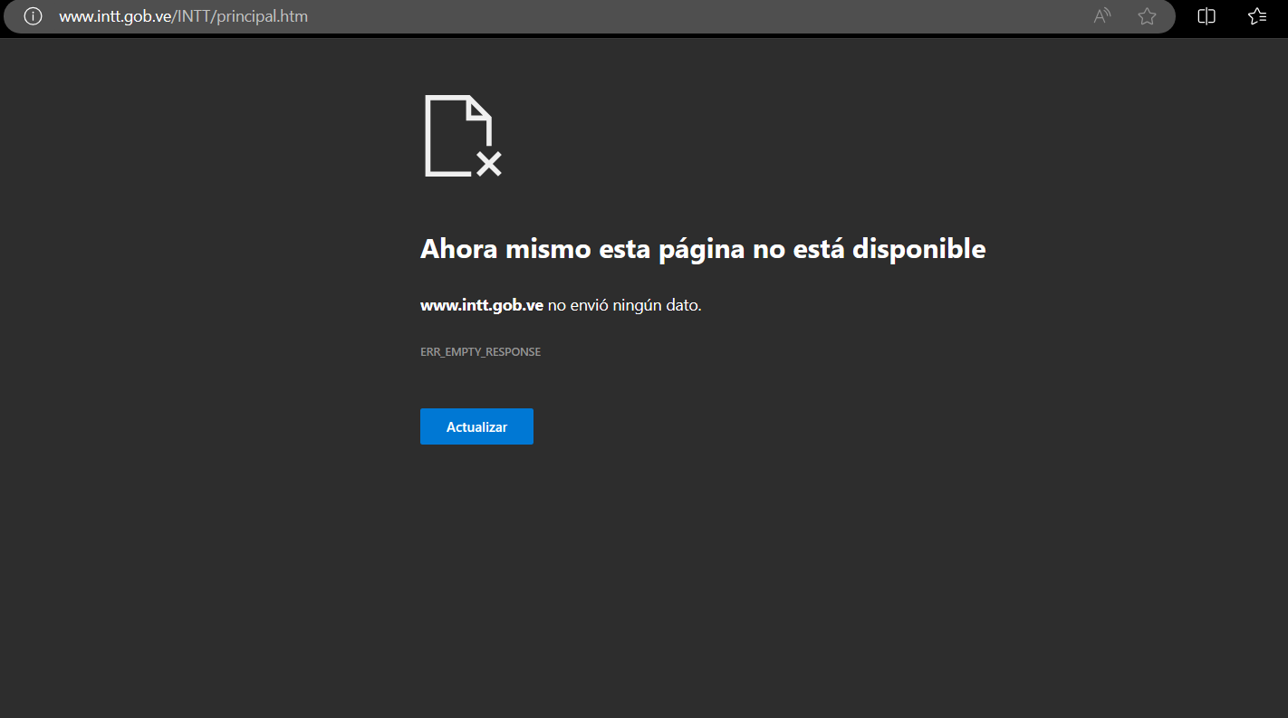Add this page to favorites with star icon

pos(1147,16)
